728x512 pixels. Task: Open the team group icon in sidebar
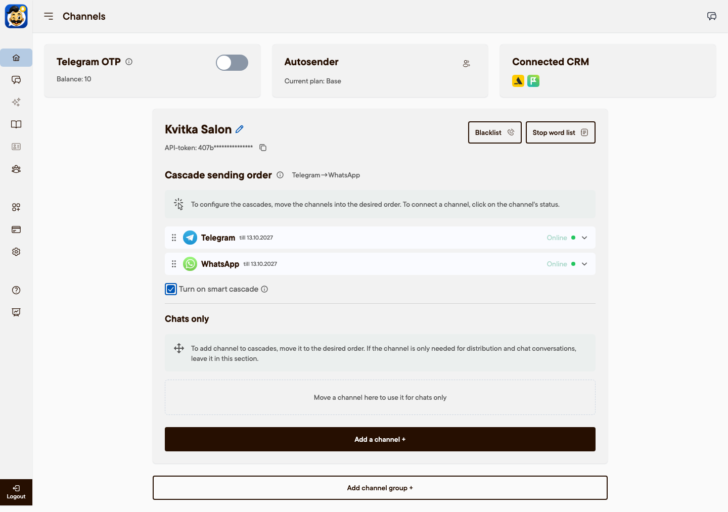coord(16,169)
